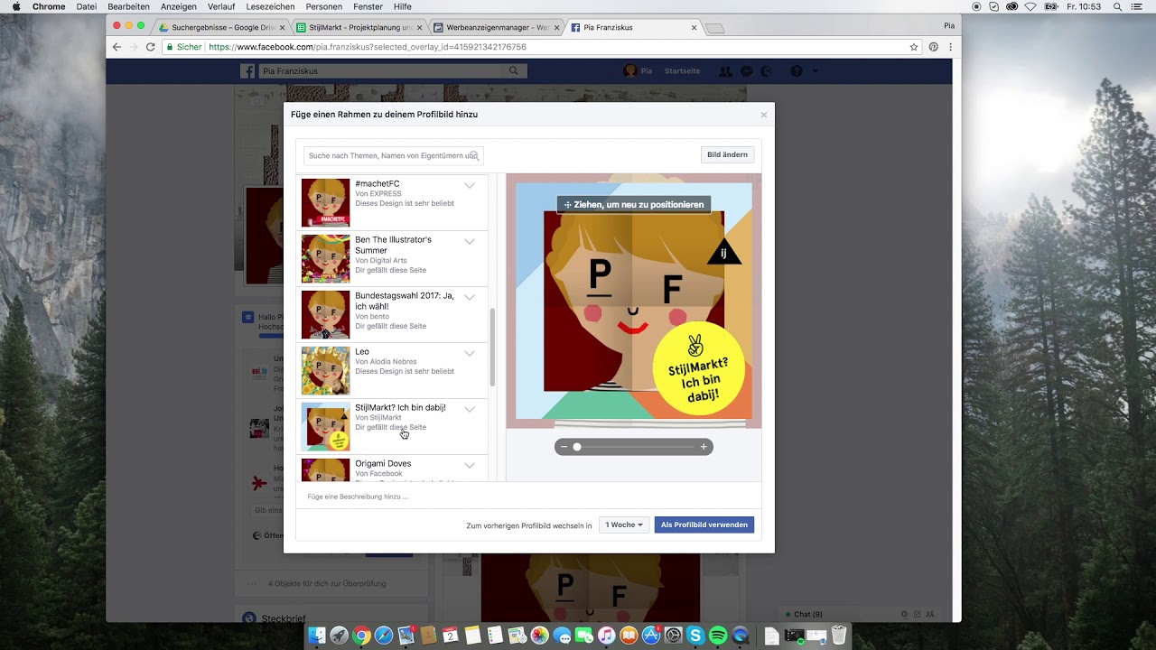The height and width of the screenshot is (650, 1156).
Task: Expand the Leo frame chevron
Action: coord(470,353)
